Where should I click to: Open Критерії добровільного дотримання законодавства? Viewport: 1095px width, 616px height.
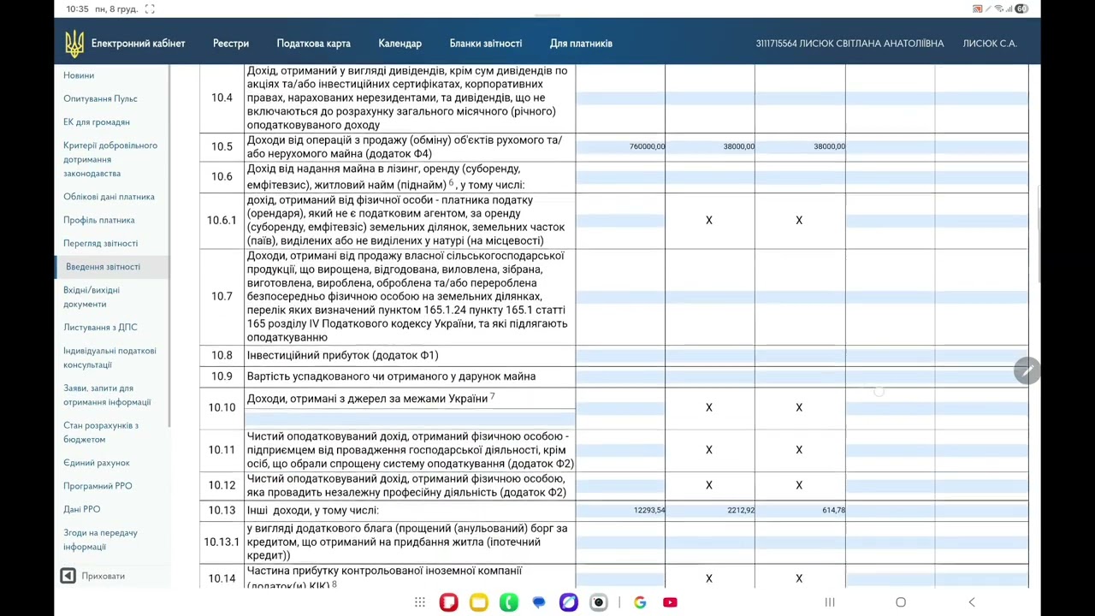pyautogui.click(x=110, y=159)
